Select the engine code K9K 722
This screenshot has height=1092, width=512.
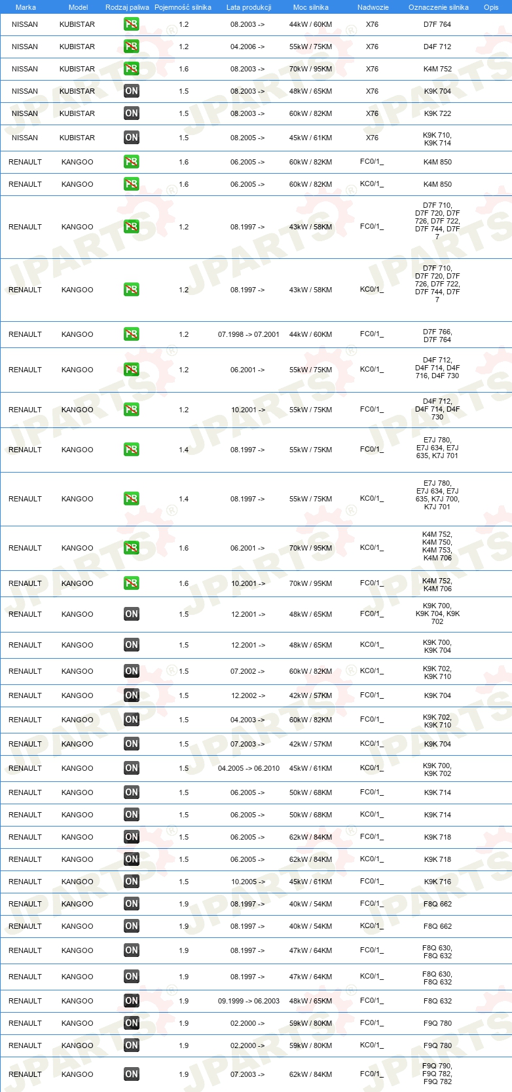tap(437, 113)
